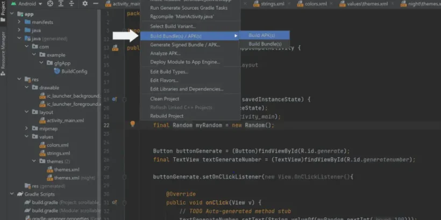The height and width of the screenshot is (220, 441).
Task: Click the Collapse All icon in Project toolbar
Action: coord(71,4)
